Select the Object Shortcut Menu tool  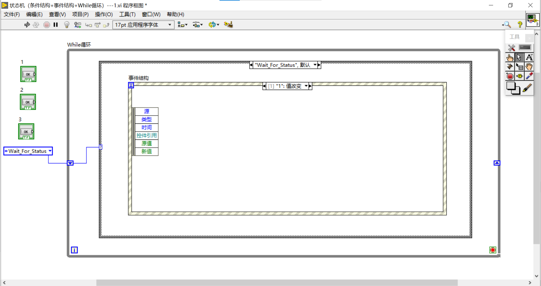pos(519,67)
